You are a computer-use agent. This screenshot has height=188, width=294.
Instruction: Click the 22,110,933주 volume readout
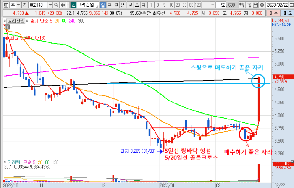pyautogui.click(x=27, y=167)
